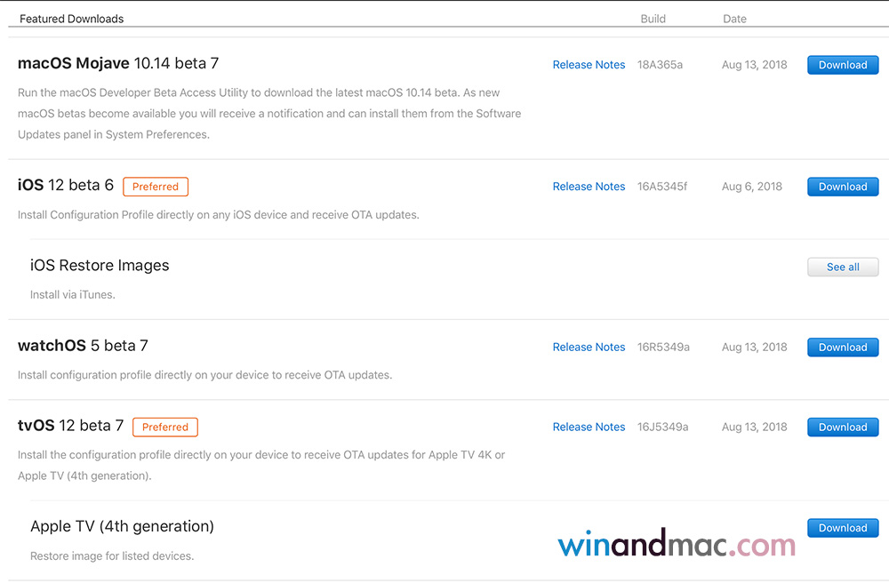View watchOS 5 beta 7 Release Notes
This screenshot has width=889, height=583.
589,347
